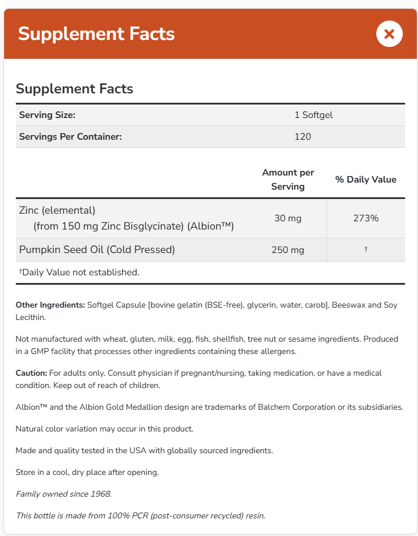Image resolution: width=418 pixels, height=536 pixels.
Task: Click the 100% PCR resin bottle note
Action: click(140, 516)
